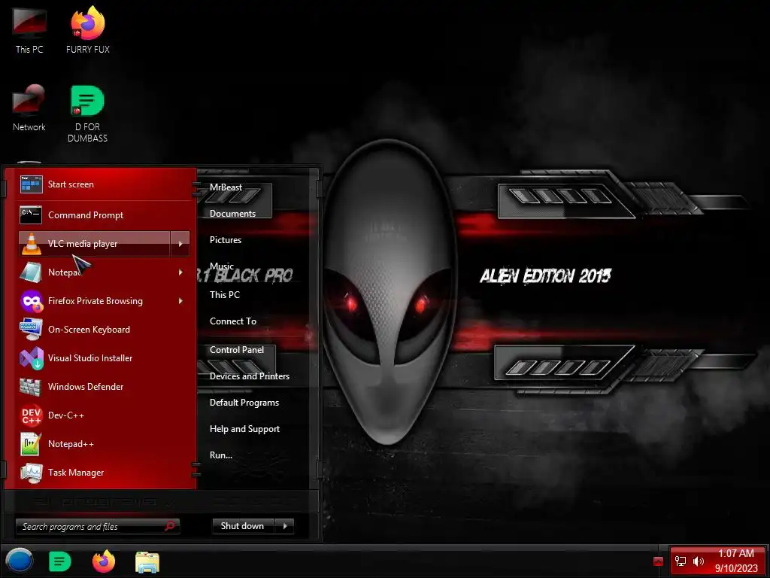The image size is (770, 578).
Task: Click the volume speaker tray icon
Action: tap(699, 561)
